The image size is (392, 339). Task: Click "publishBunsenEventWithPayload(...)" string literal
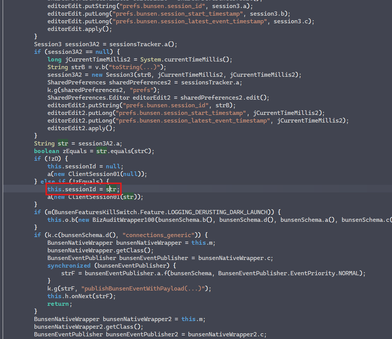[143, 289]
